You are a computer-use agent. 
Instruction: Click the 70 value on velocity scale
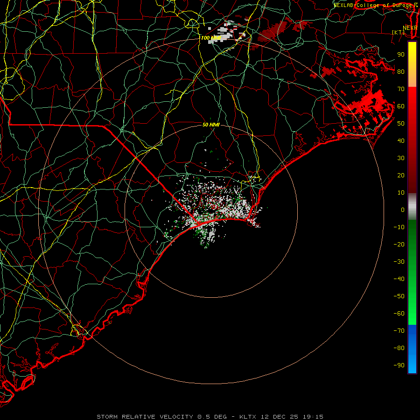[x=401, y=89]
